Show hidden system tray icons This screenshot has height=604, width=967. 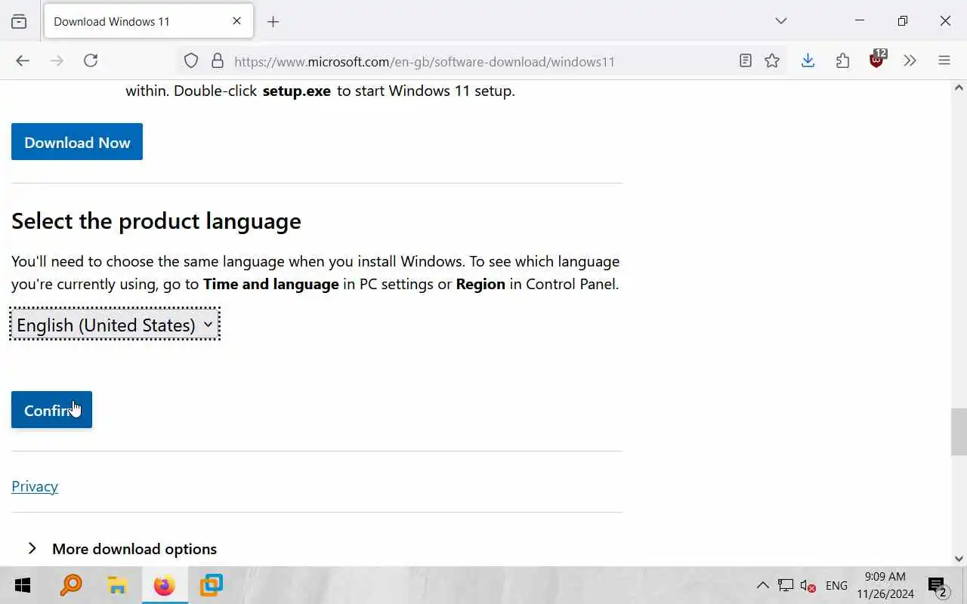click(763, 585)
